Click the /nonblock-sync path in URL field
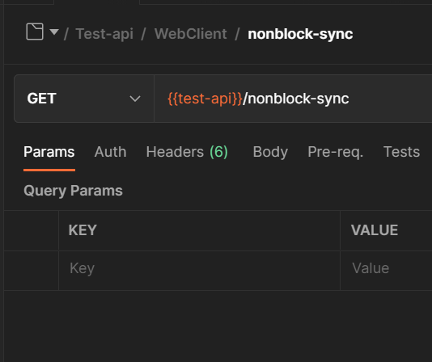432x362 pixels. tap(296, 99)
